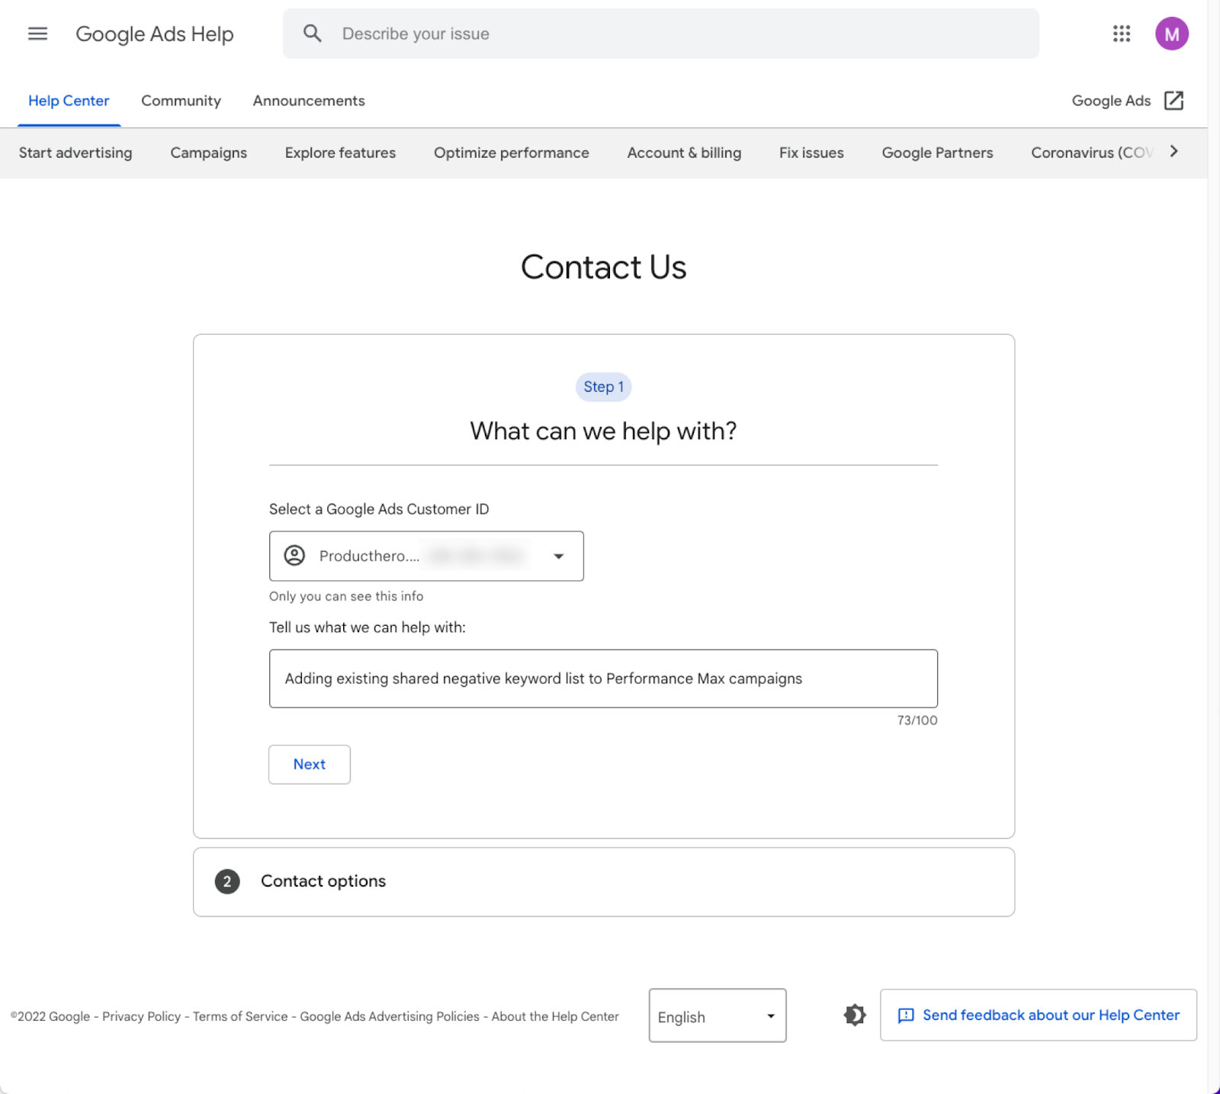Open the Announcements tab

[309, 101]
